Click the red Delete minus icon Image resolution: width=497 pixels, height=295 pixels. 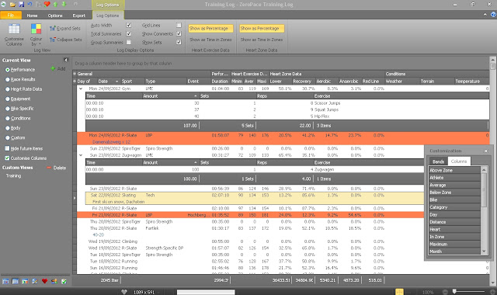(49, 168)
